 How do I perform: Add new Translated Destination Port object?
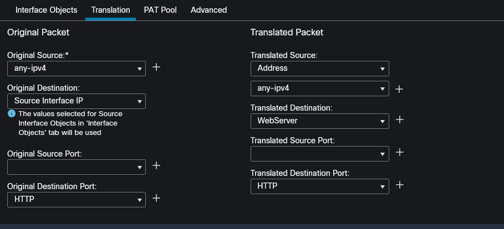tap(399, 185)
